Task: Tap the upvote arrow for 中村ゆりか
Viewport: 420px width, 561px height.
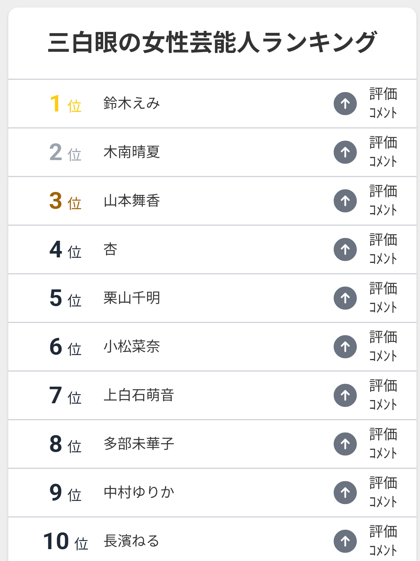Action: tap(345, 493)
